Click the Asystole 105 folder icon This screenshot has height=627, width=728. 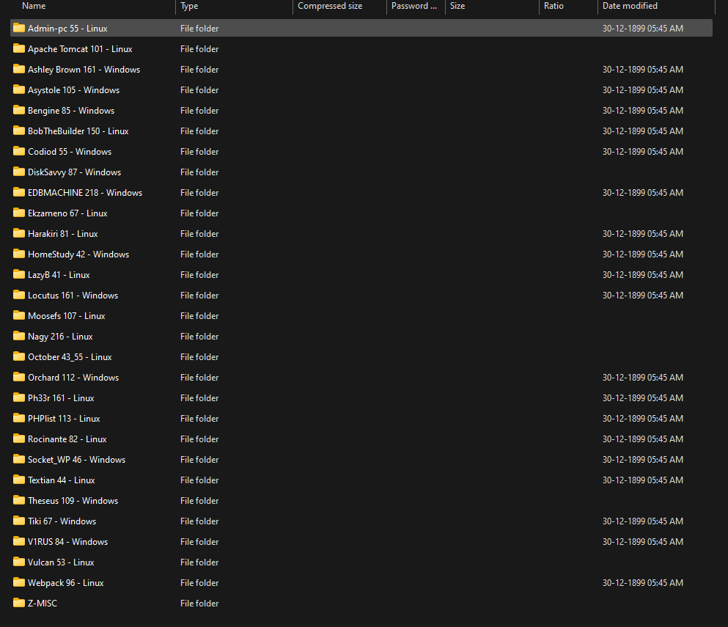tap(19, 89)
